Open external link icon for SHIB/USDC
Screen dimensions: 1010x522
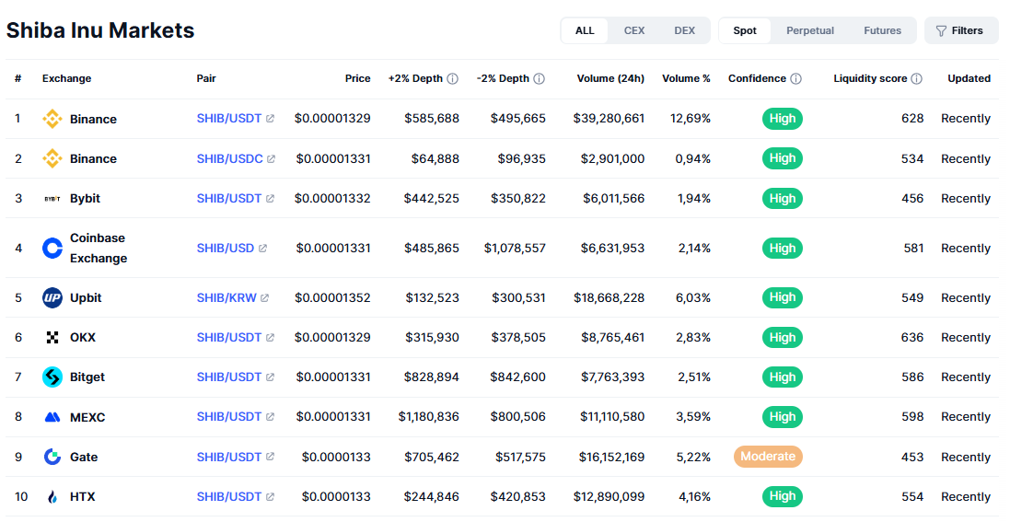(272, 158)
